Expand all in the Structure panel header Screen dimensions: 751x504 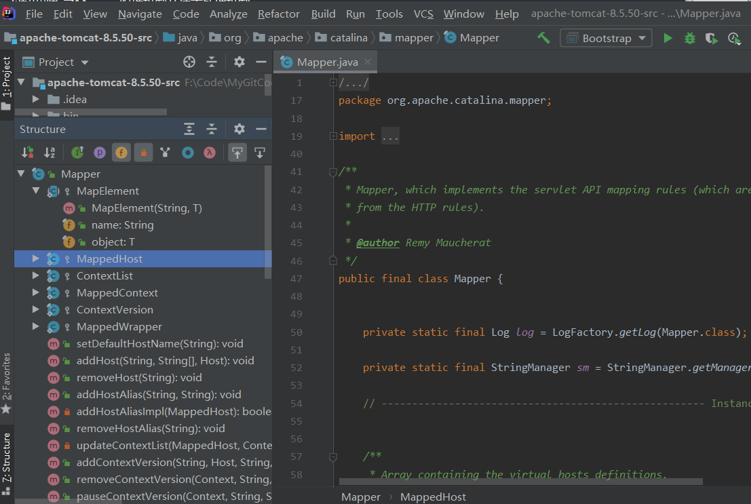[x=189, y=129]
